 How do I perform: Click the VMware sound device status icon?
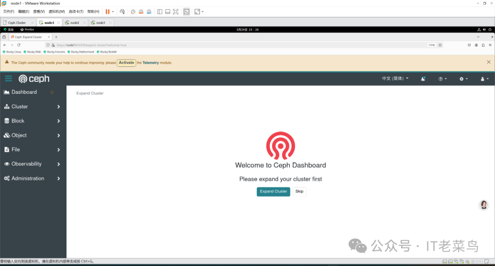(467, 261)
